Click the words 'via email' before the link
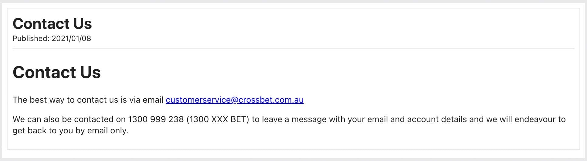This screenshot has width=587, height=161. click(x=147, y=100)
